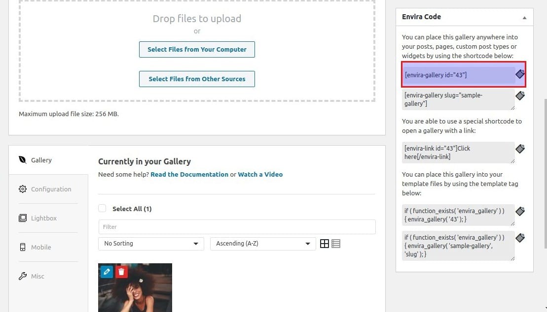This screenshot has width=547, height=312.
Task: Click Select Files from Other Sources
Action: point(197,79)
